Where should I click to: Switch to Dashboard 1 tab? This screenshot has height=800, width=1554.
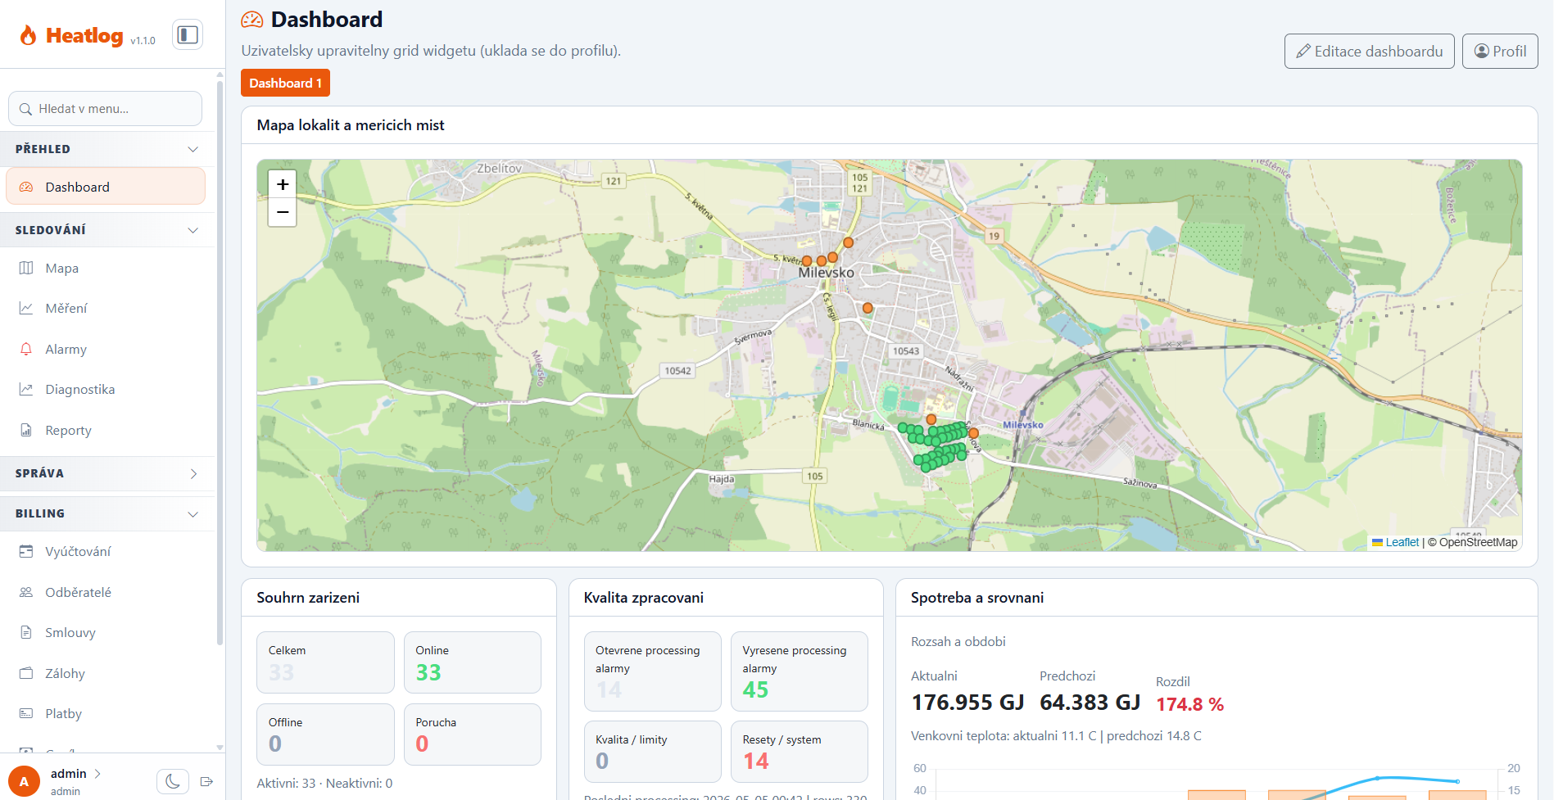285,83
